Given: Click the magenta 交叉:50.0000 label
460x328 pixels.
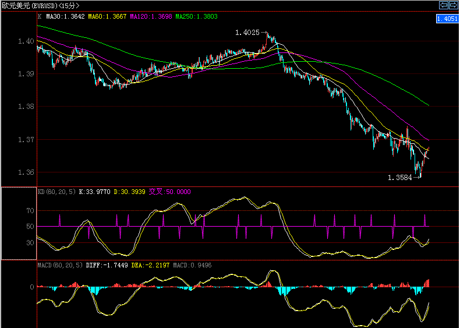Looking at the screenshot, I should (169, 192).
